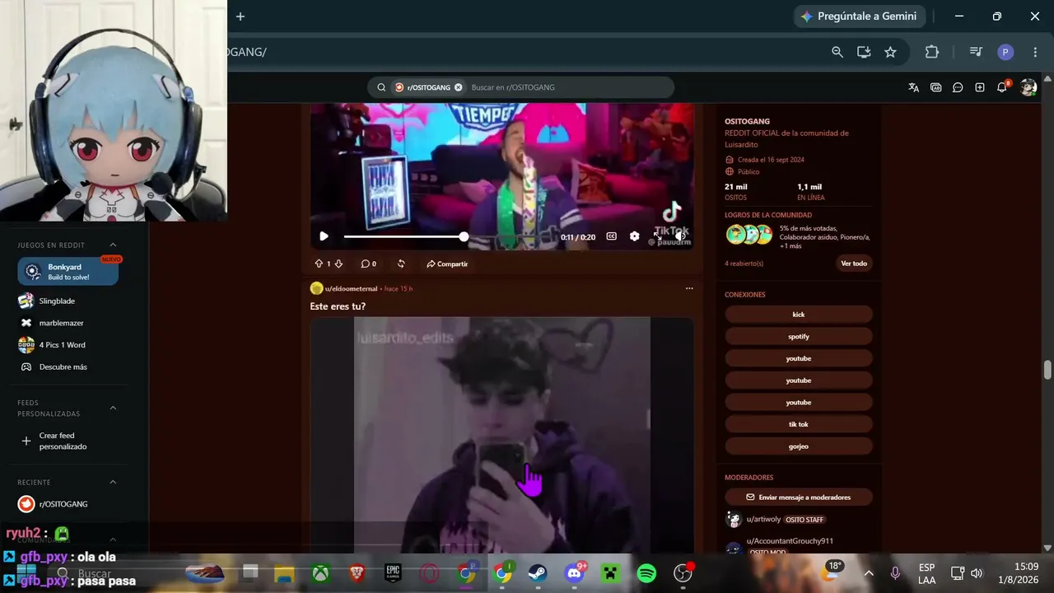This screenshot has height=593, width=1054.
Task: Open the Chrome extensions puzzle icon
Action: pyautogui.click(x=932, y=52)
